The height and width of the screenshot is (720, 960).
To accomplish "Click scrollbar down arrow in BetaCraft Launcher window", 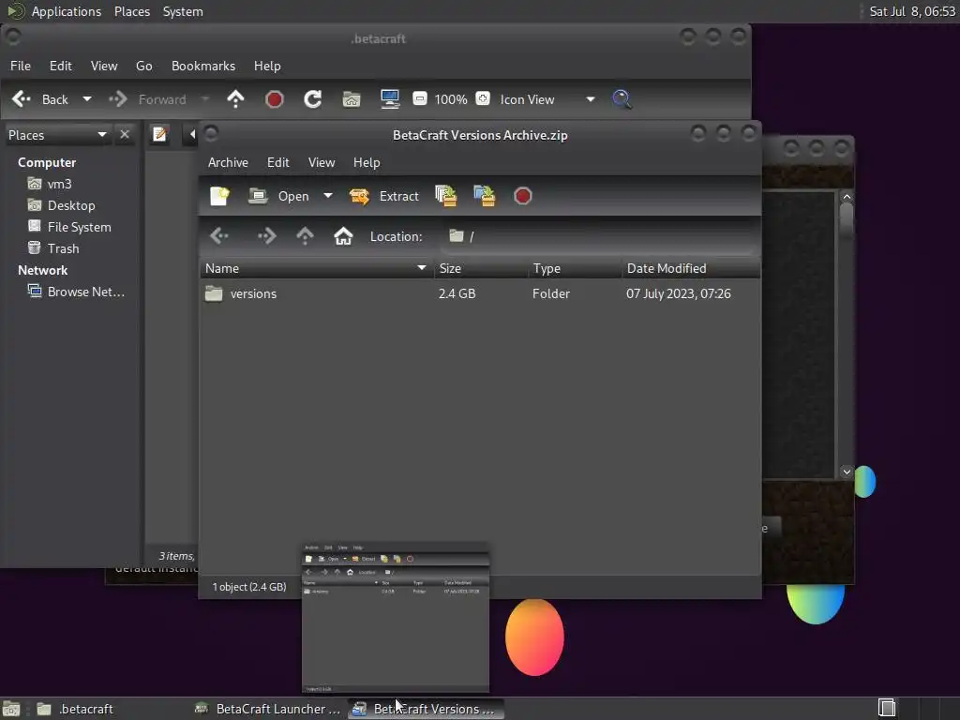I will [x=847, y=472].
